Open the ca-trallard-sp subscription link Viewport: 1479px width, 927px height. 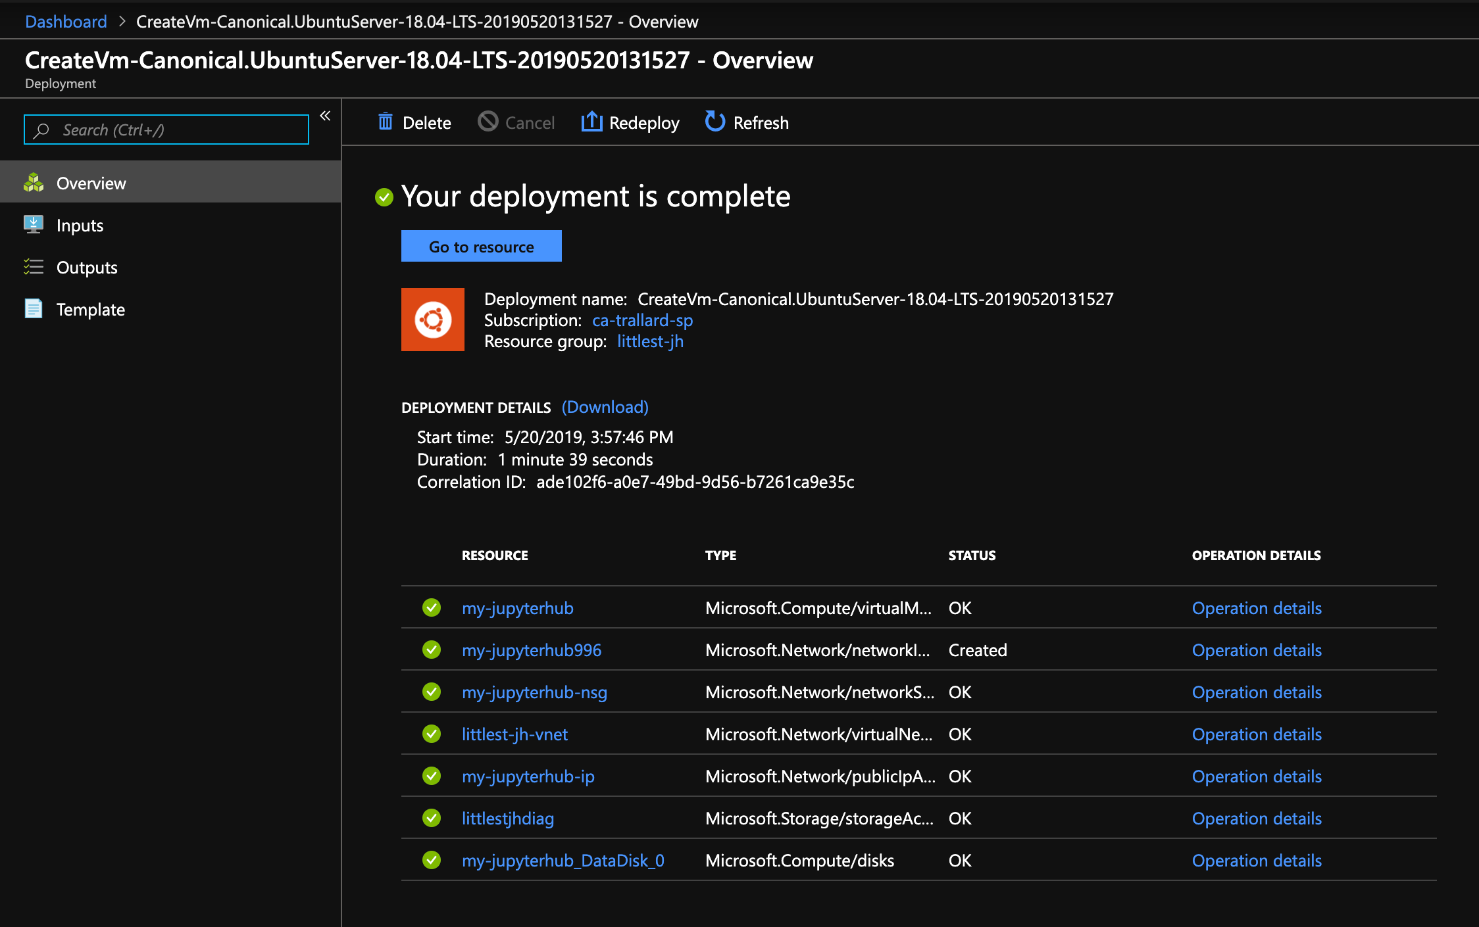642,320
